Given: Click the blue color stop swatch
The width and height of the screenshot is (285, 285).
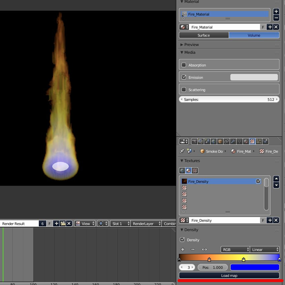Looking at the screenshot, I should (x=255, y=267).
